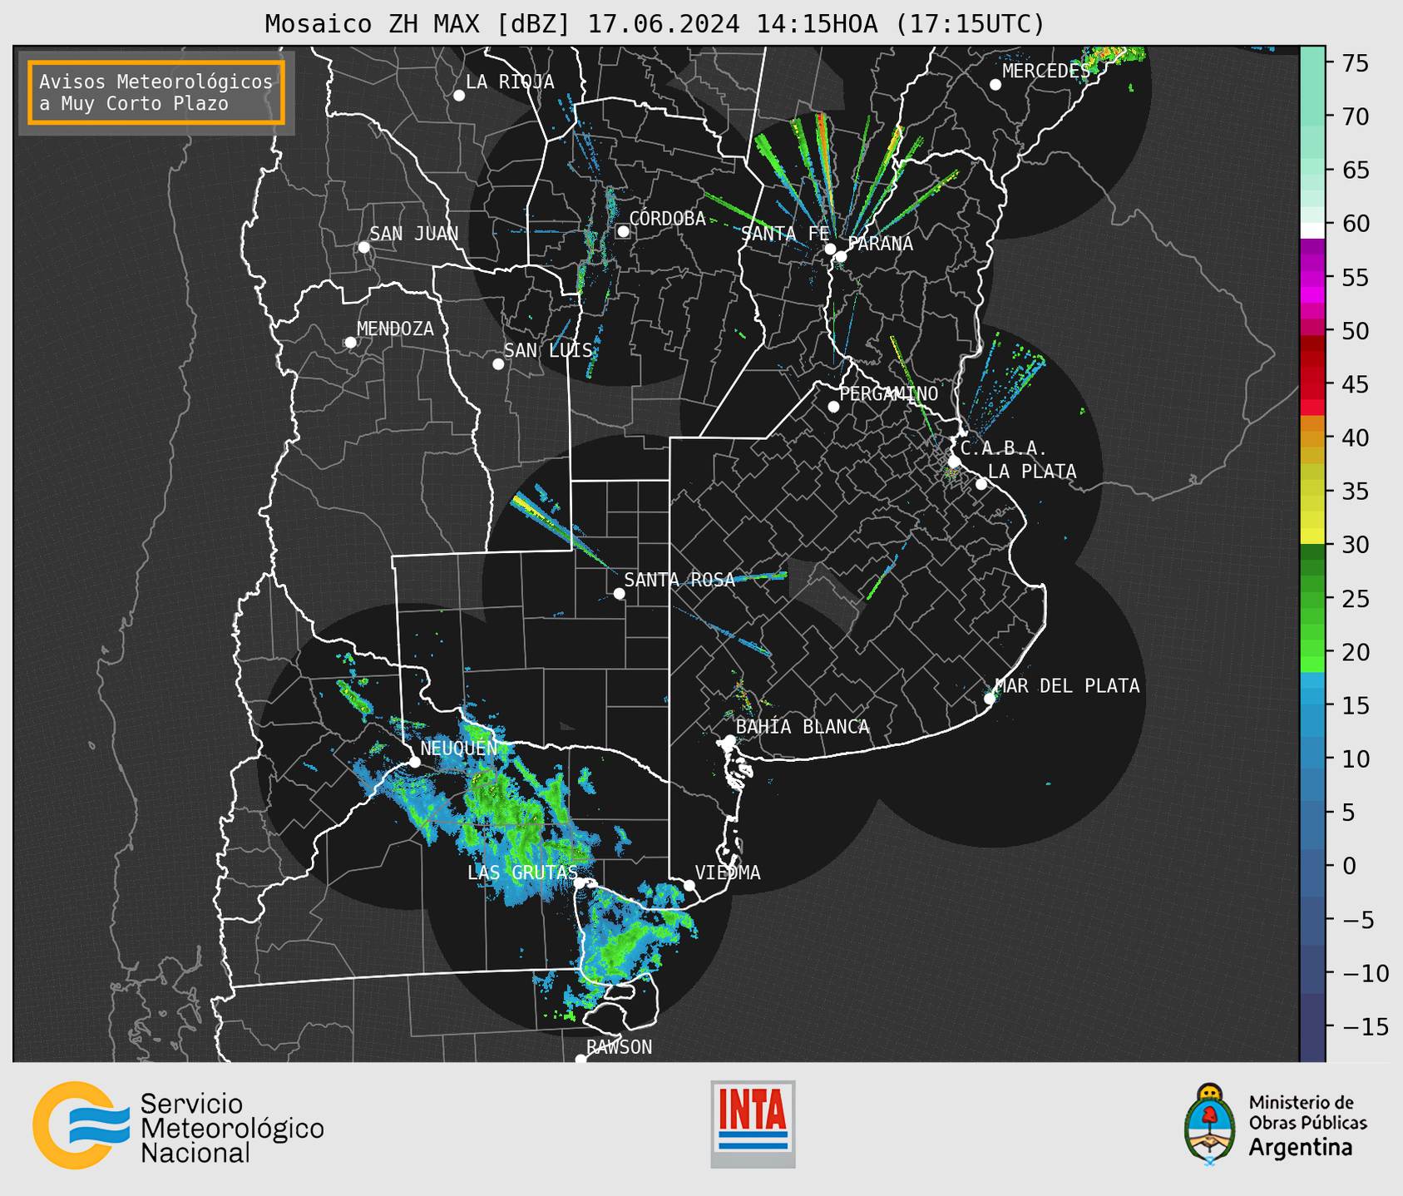
Task: Click the CÓRDOBA city marker dot
Action: pyautogui.click(x=623, y=231)
